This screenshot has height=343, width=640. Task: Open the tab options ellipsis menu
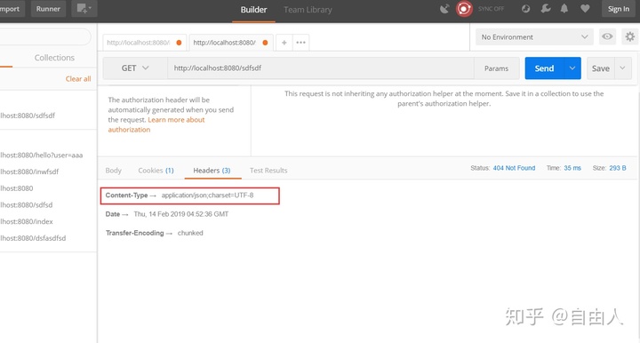point(300,43)
